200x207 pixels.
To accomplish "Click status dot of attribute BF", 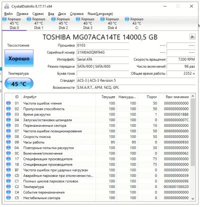I will (8, 170).
